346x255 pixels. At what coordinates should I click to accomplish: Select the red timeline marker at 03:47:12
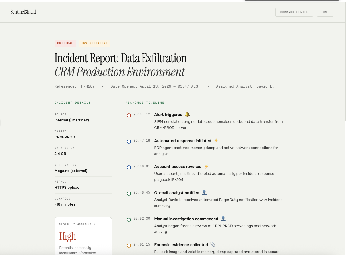point(129,115)
